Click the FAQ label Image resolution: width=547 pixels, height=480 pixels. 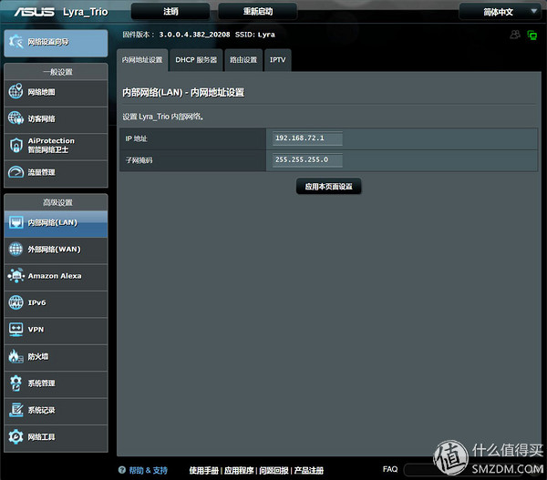pos(390,469)
